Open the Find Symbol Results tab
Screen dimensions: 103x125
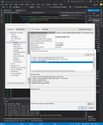(x=37, y=121)
